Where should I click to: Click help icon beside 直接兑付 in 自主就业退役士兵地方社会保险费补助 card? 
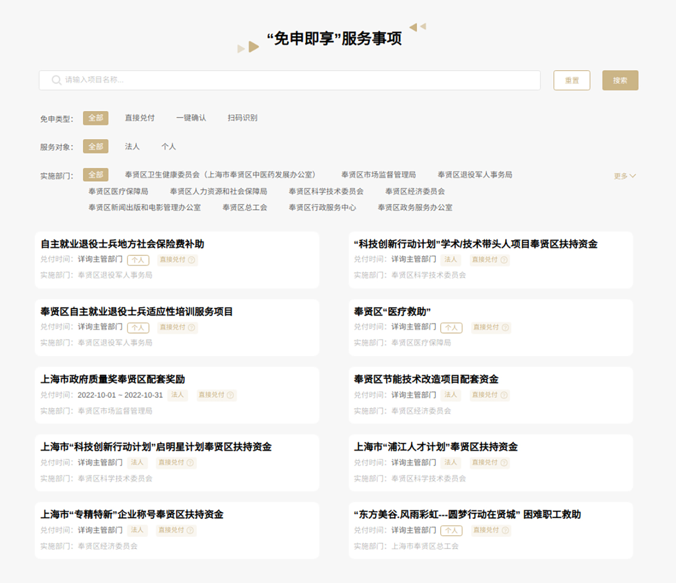[x=191, y=260]
